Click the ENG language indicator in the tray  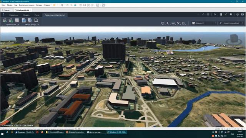232,134
